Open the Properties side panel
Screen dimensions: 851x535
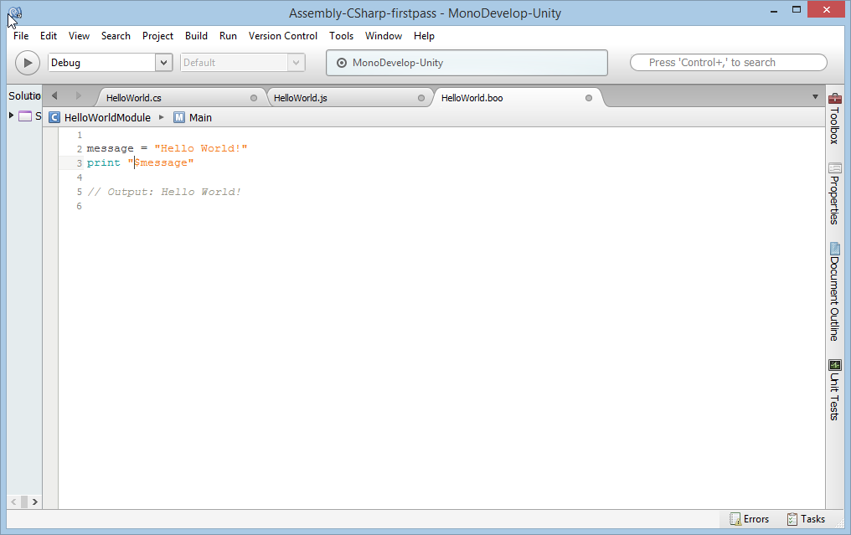[x=835, y=193]
